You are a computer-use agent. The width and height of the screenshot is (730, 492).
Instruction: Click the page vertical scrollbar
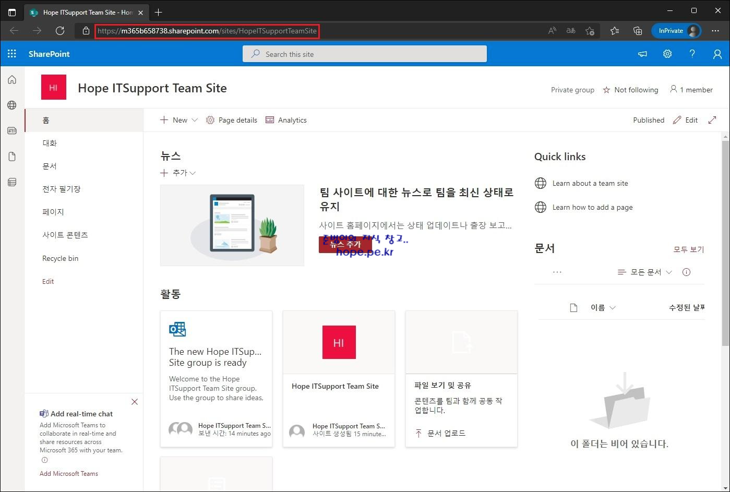[x=725, y=243]
